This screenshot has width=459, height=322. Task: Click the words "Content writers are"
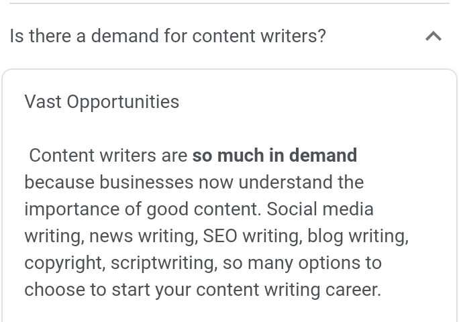point(108,156)
